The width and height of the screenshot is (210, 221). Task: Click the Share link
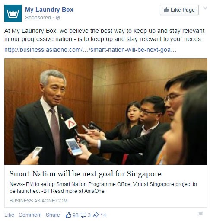tap(53, 215)
